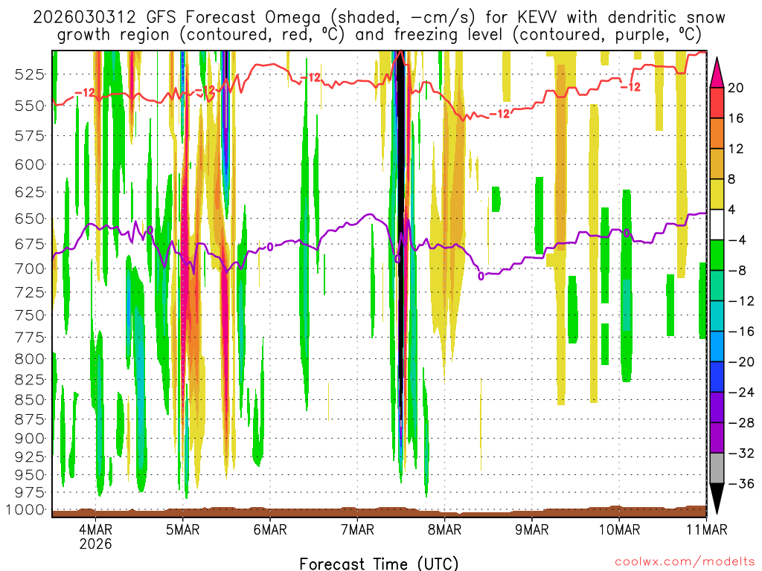Viewport: 762px width, 571px height.
Task: Click the 575 pressure level label
Action: [29, 135]
